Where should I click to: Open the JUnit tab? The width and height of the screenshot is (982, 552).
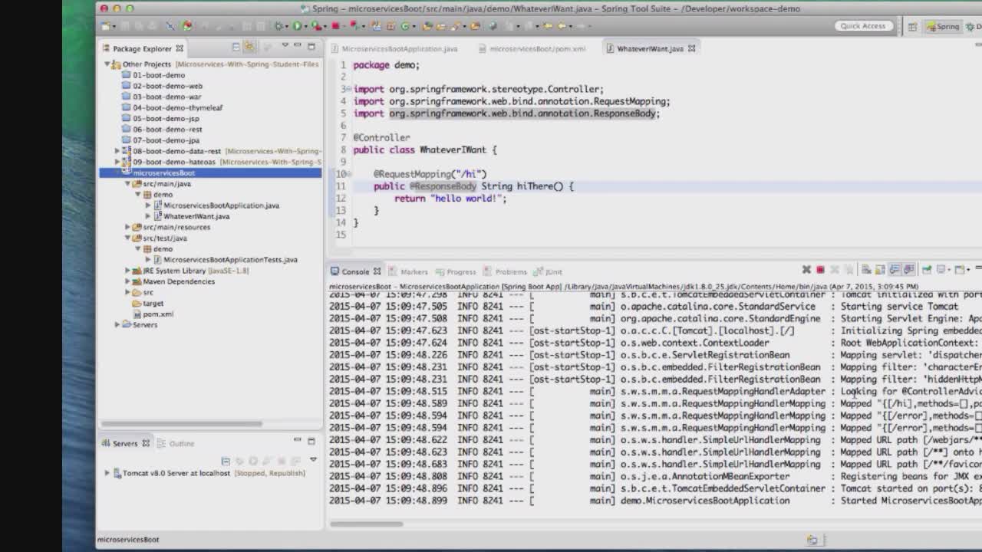(x=553, y=271)
